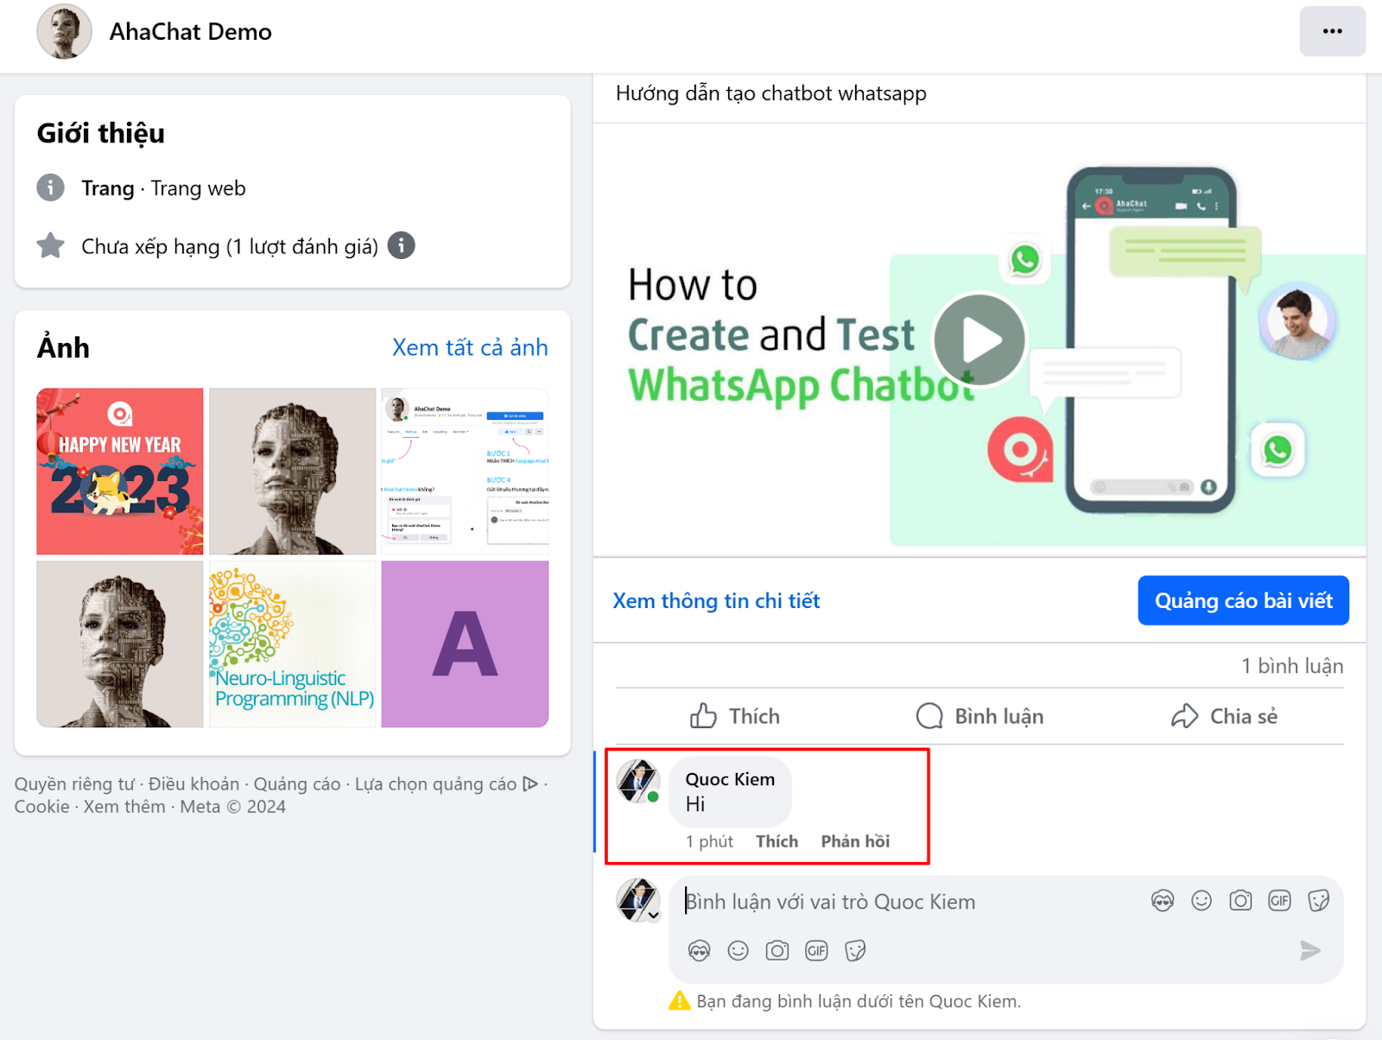Click GIF icon in lower comment row
Viewport: 1382px width, 1040px height.
coord(816,951)
